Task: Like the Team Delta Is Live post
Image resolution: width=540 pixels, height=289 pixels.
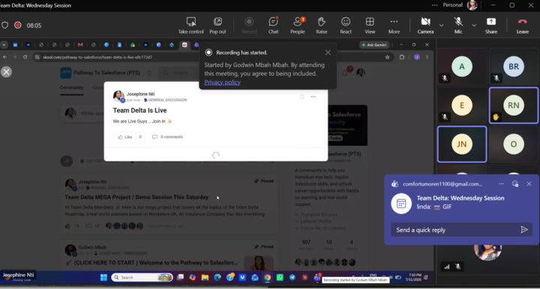Action: click(124, 137)
